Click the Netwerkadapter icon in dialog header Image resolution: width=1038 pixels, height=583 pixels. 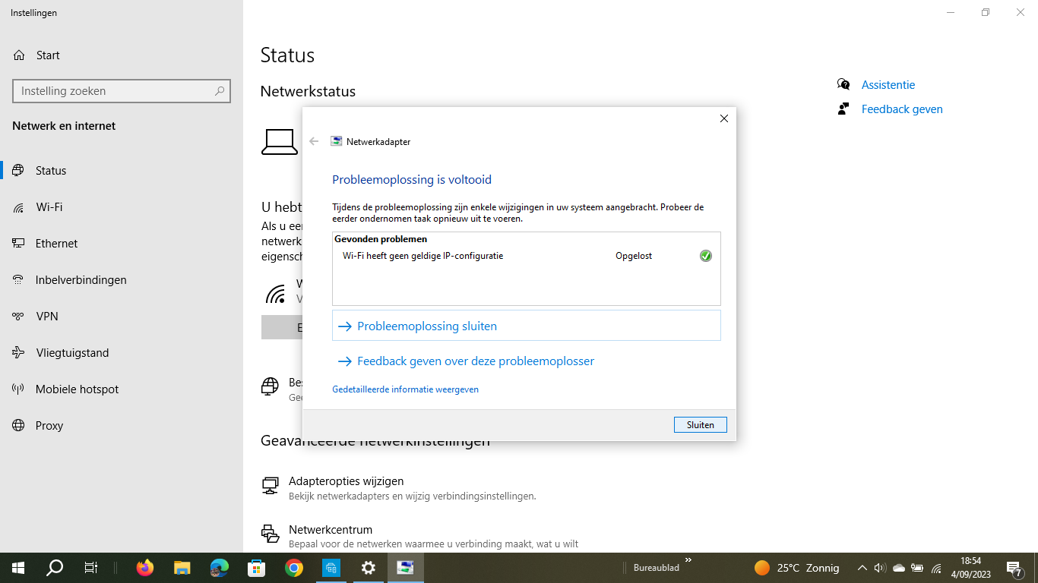click(x=336, y=141)
